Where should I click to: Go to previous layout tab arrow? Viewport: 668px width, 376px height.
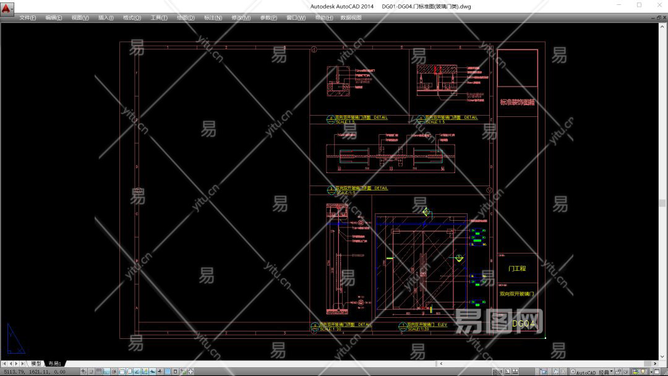coord(11,363)
